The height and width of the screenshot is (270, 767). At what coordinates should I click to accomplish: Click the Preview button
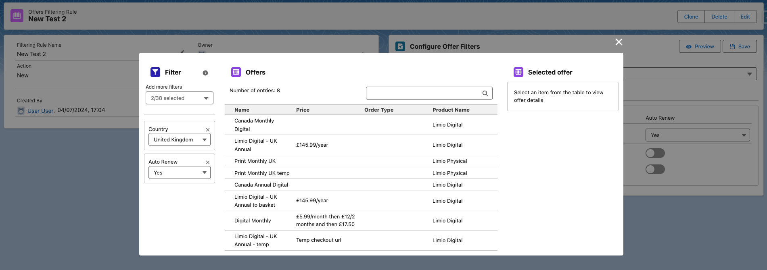click(700, 46)
